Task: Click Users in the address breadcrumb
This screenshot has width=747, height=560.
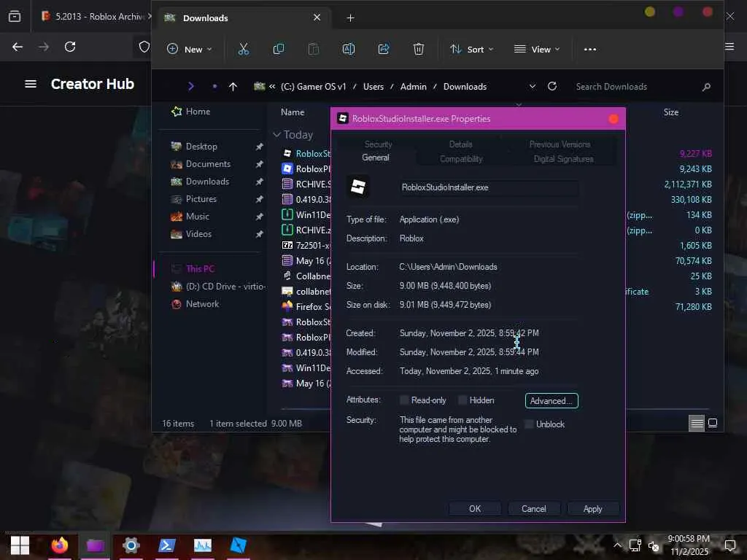Action: pos(373,86)
